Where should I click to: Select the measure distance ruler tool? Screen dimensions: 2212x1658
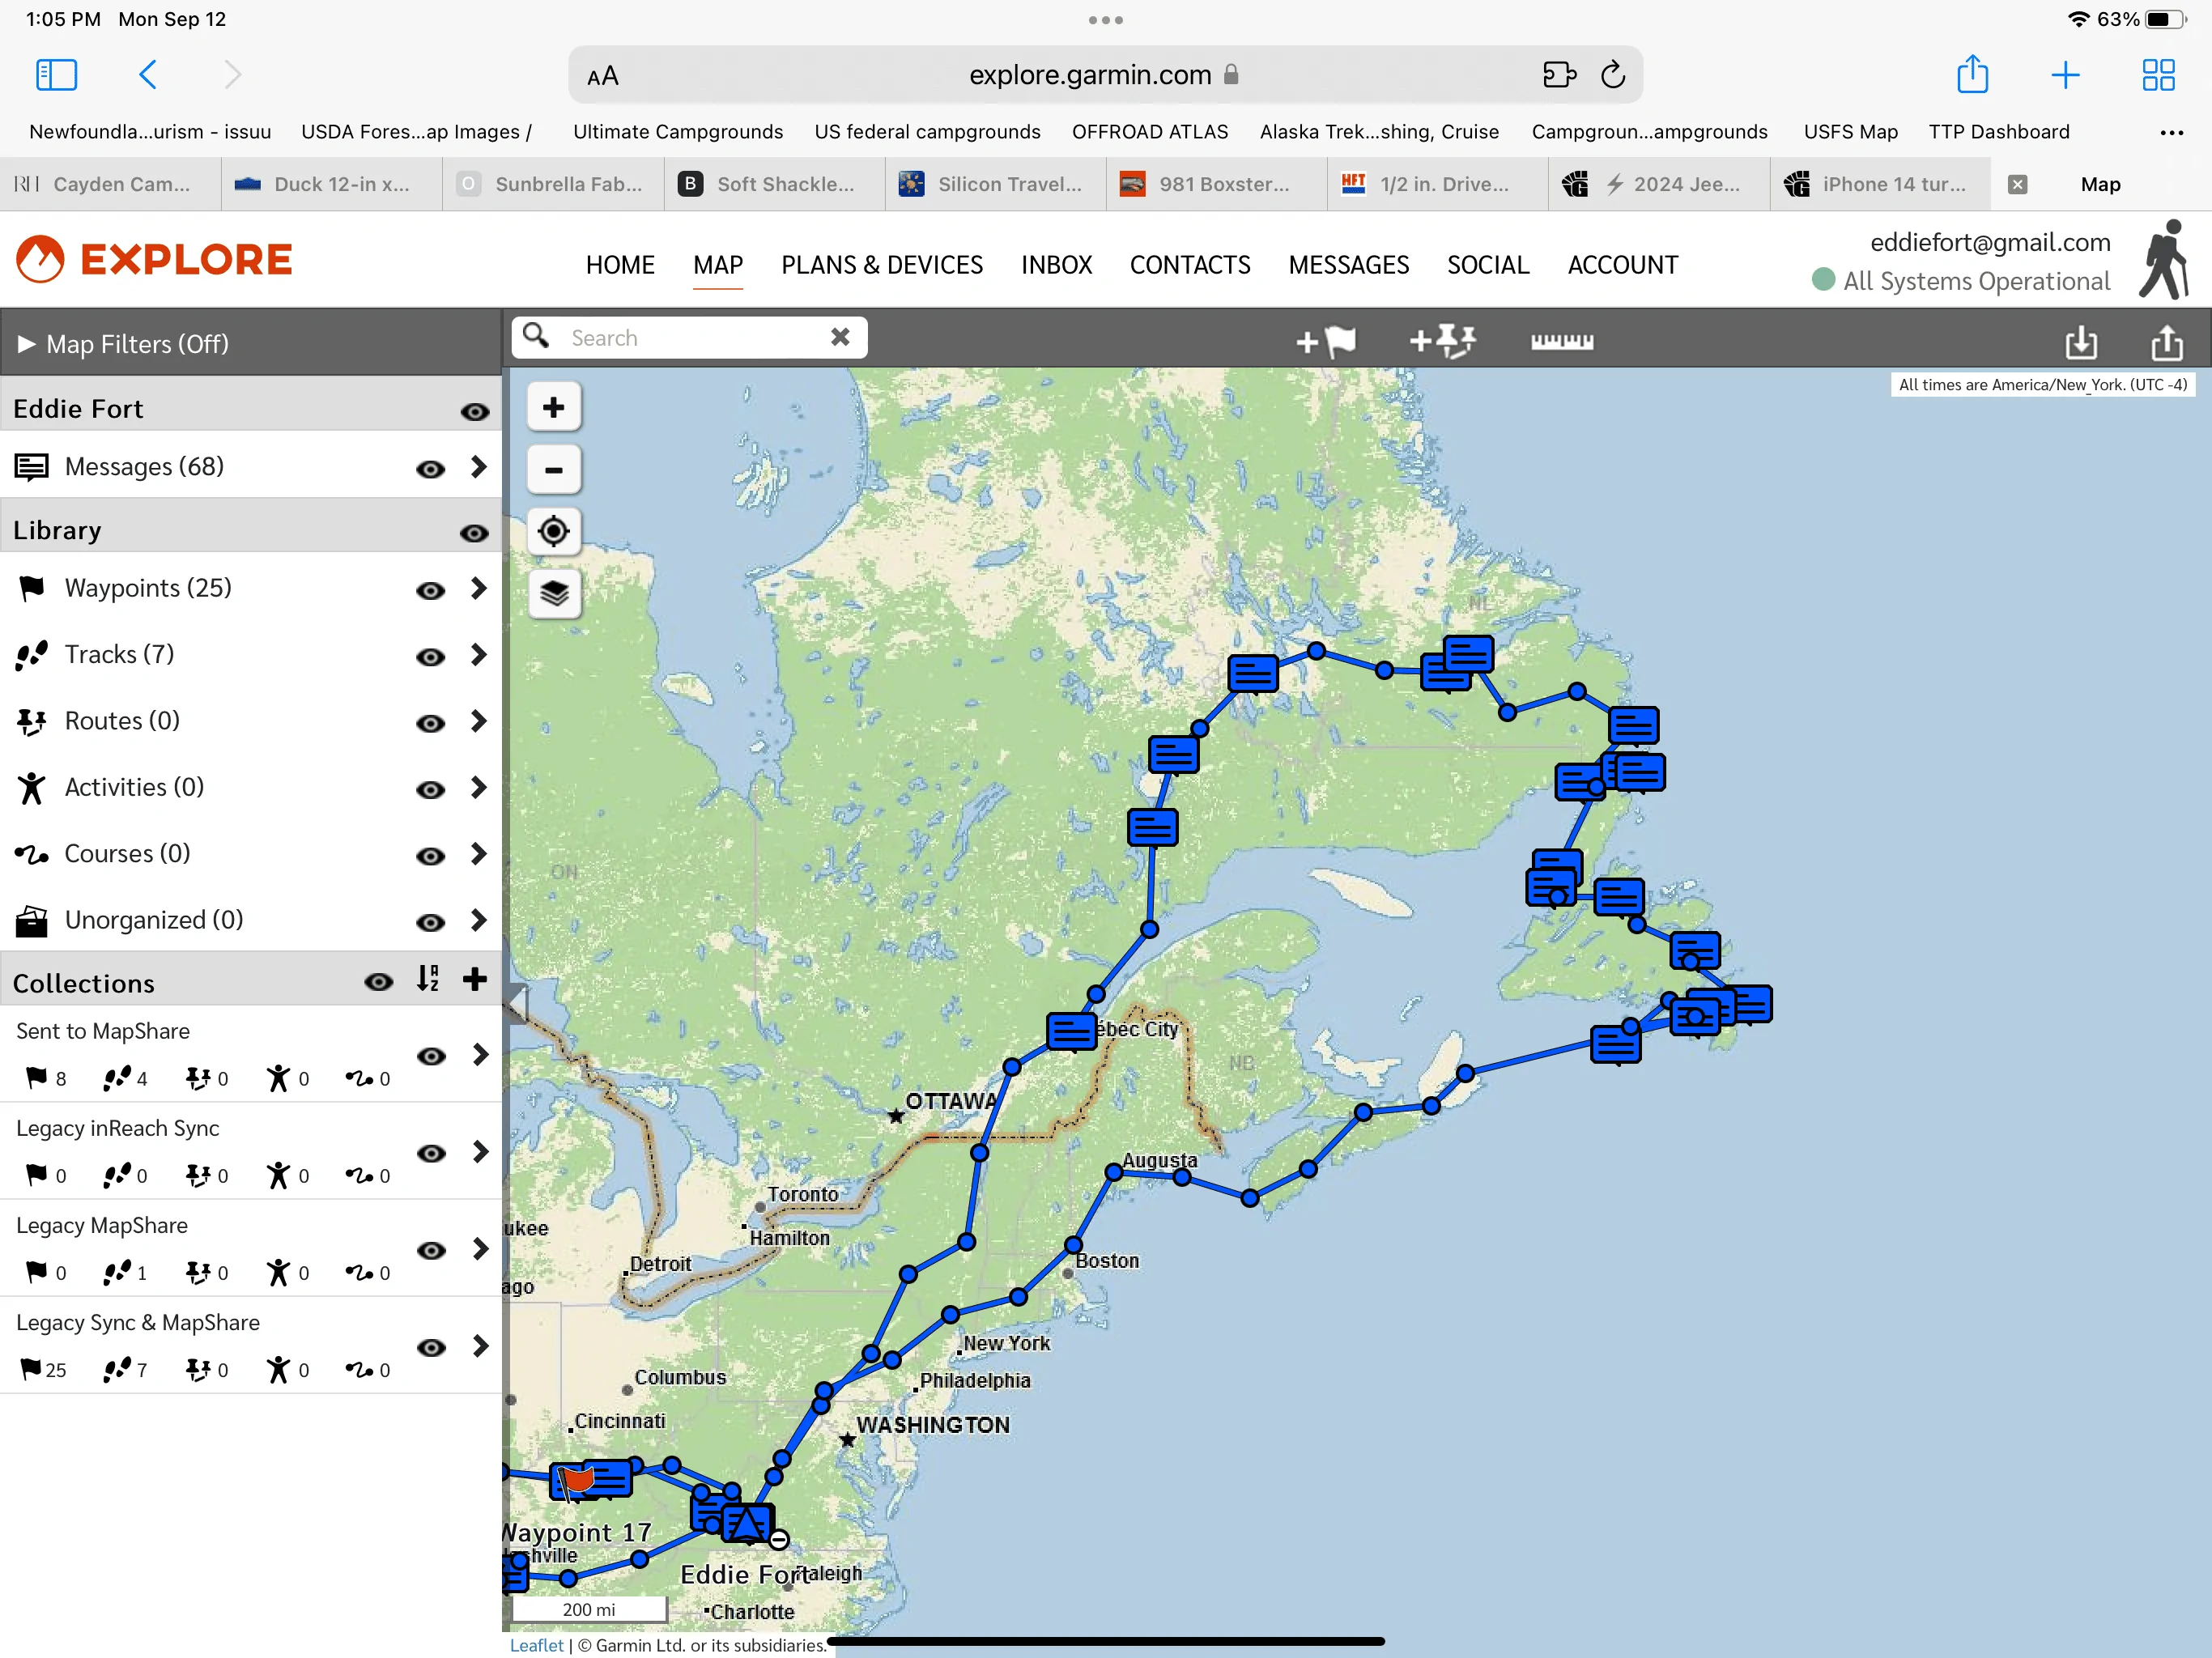[1562, 341]
